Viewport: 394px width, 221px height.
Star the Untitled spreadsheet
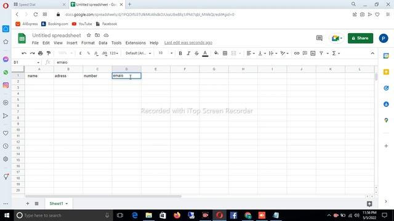(x=89, y=36)
